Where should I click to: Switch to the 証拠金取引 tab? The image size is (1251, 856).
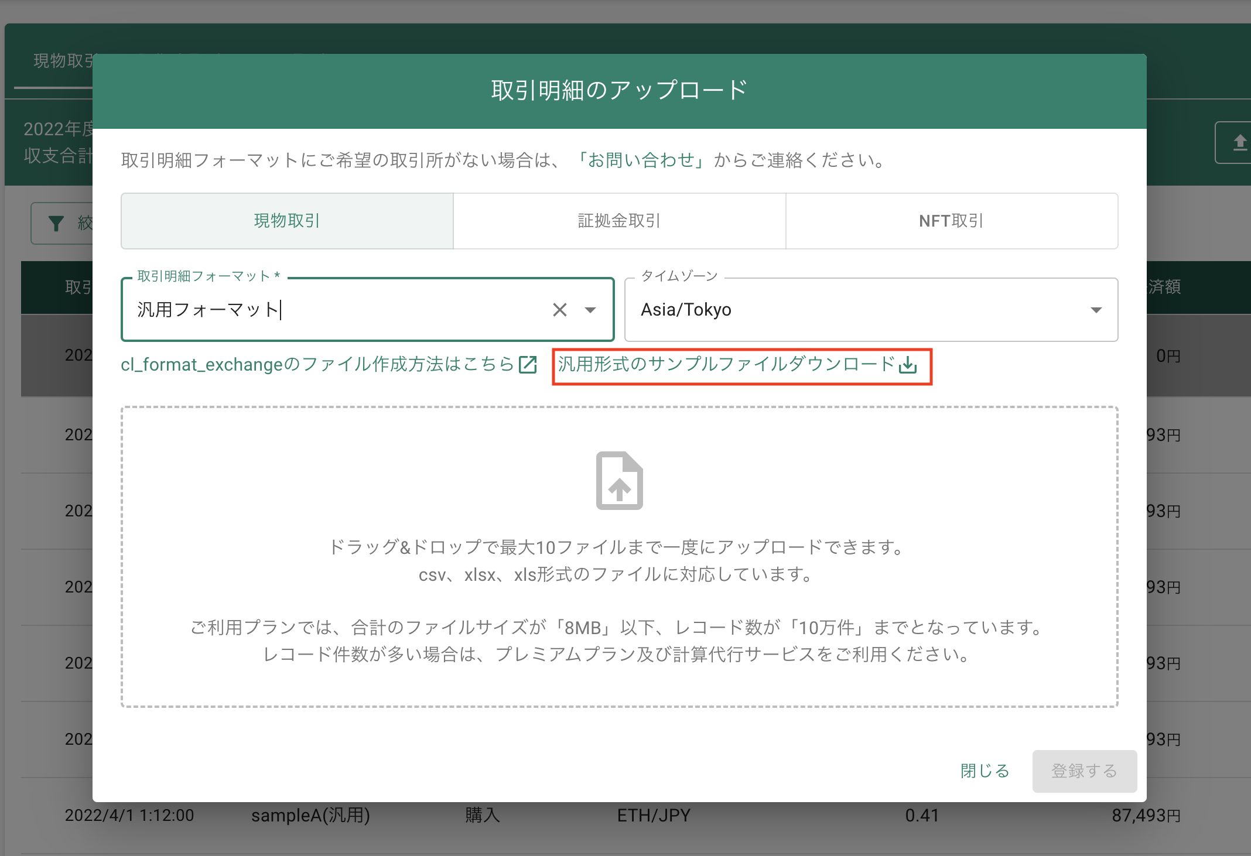coord(619,221)
